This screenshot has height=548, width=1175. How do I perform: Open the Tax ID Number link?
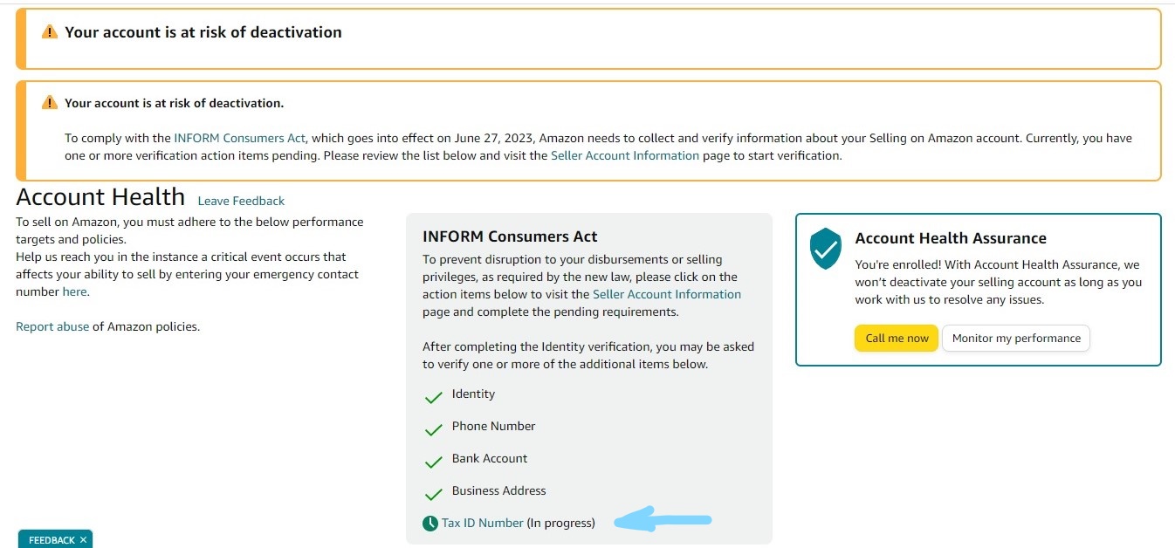(x=483, y=523)
